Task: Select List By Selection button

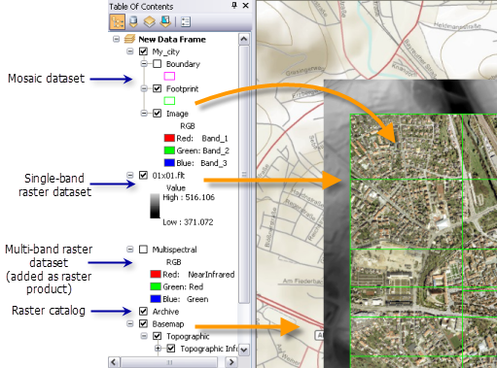Action: click(165, 22)
